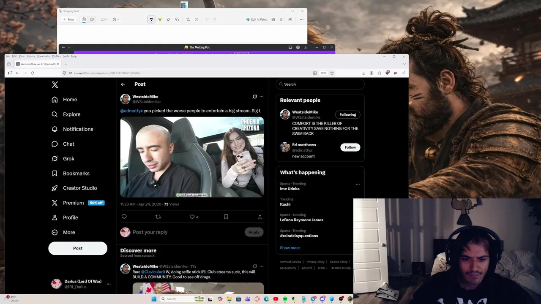Select Snip camera mode in Snipping Tool
541x304 pixels.
click(x=84, y=19)
